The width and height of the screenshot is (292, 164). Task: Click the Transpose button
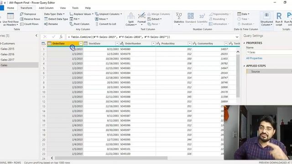coord(28,14)
